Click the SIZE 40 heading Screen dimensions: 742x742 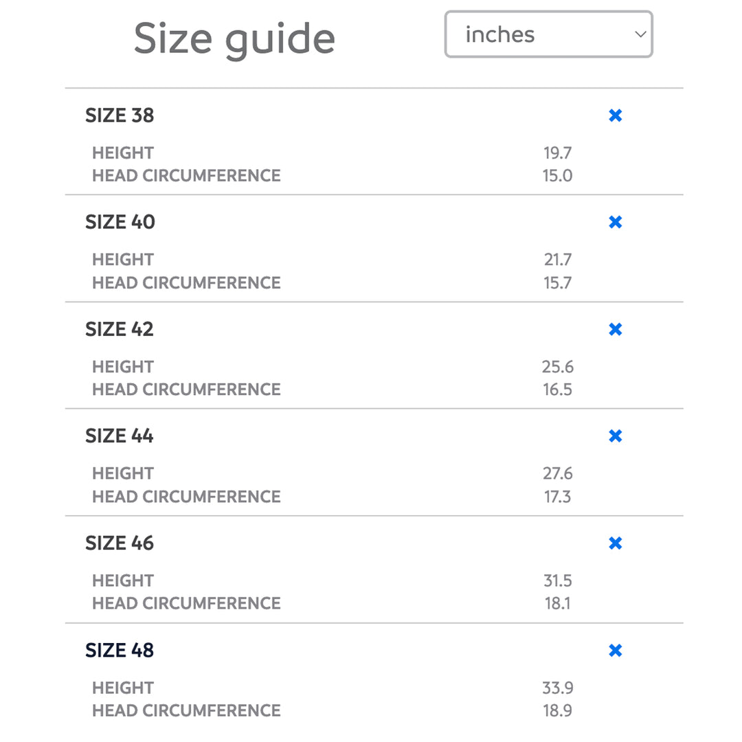point(120,222)
